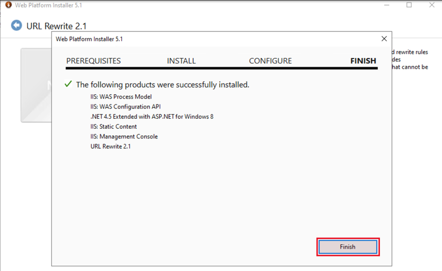Click the success message text
The image size is (442, 271).
pyautogui.click(x=163, y=85)
